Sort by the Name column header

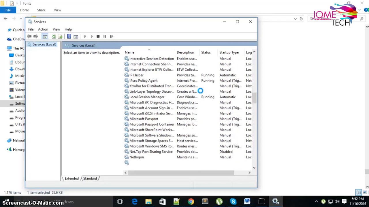[129, 52]
